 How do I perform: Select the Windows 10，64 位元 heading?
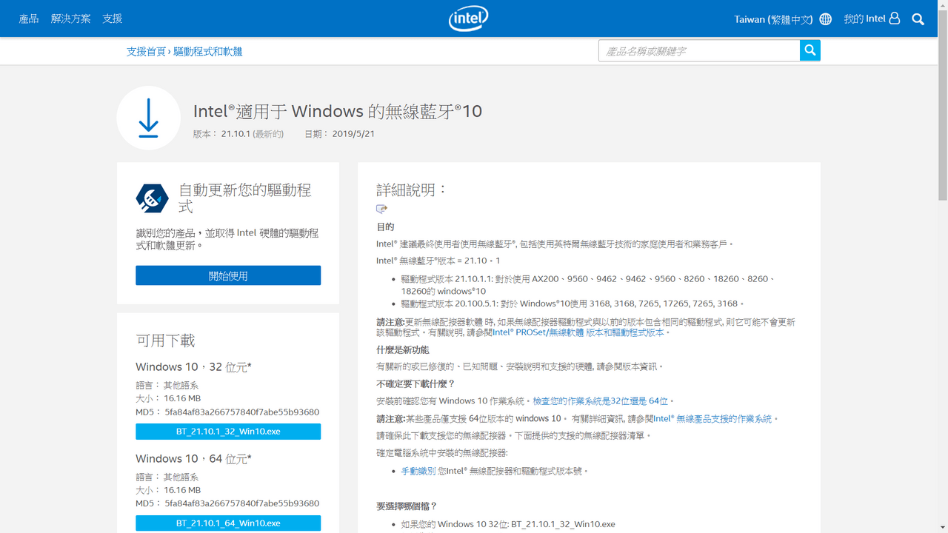coord(193,459)
